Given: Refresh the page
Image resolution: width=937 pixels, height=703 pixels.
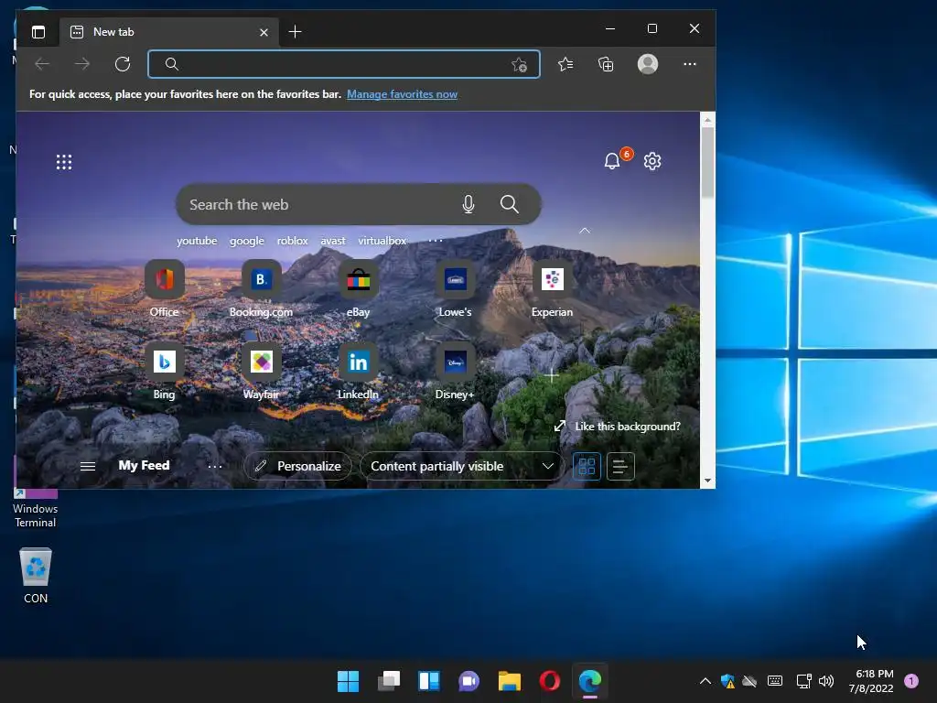Looking at the screenshot, I should pyautogui.click(x=123, y=64).
